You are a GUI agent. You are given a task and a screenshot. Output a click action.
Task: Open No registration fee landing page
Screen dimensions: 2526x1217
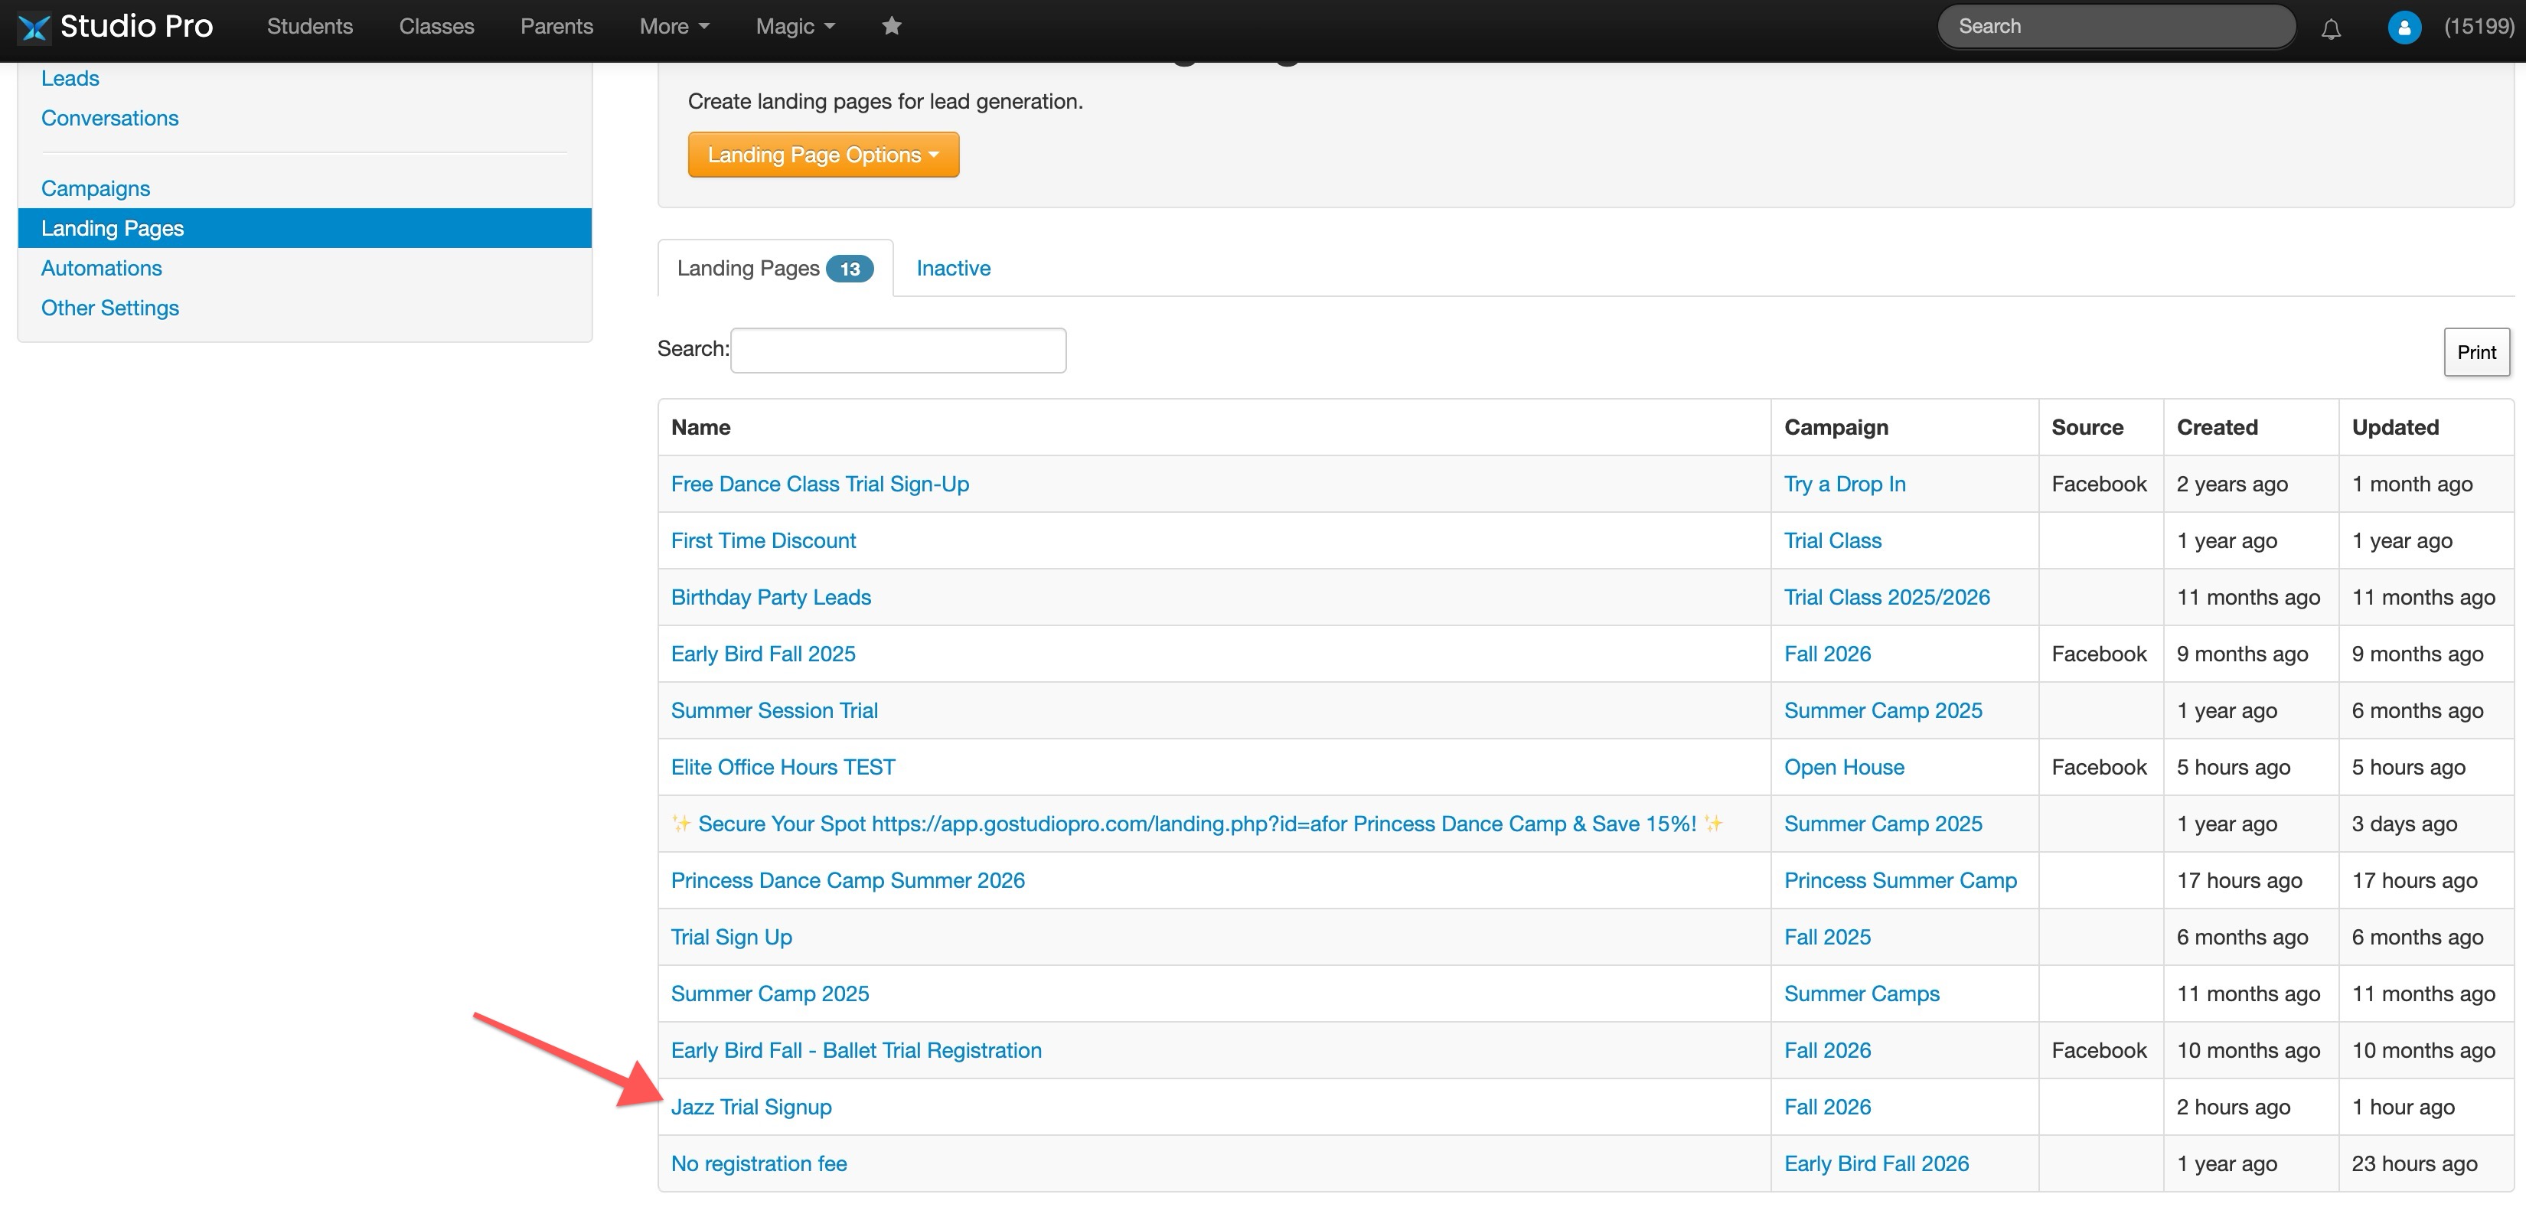click(x=759, y=1164)
